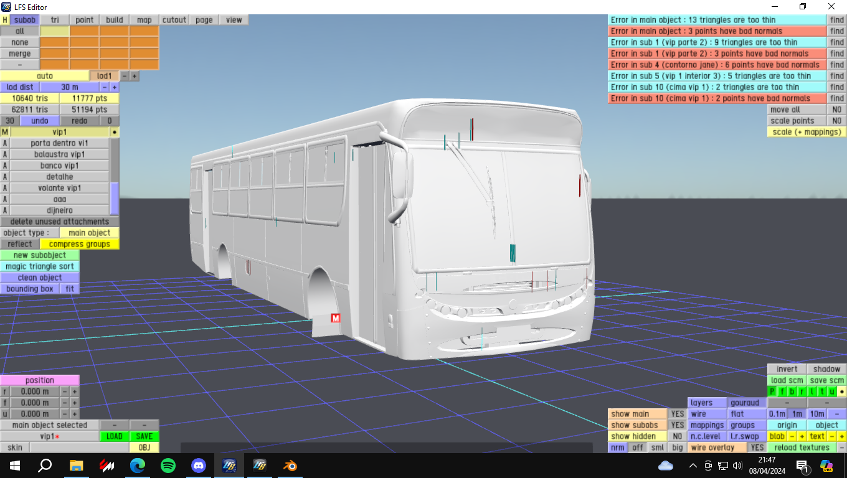The width and height of the screenshot is (847, 478).
Task: Toggle show hidden NO setting
Action: pyautogui.click(x=678, y=436)
